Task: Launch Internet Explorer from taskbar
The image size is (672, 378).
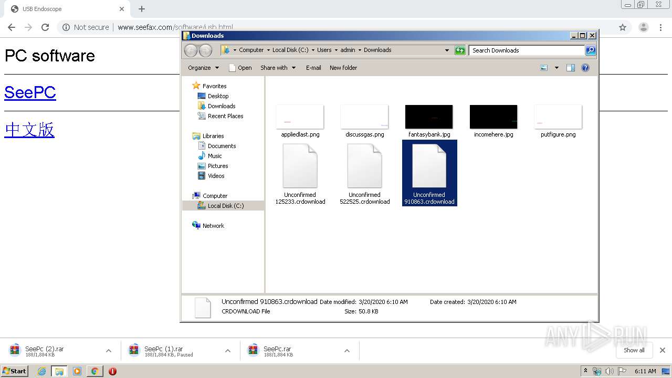Action: click(x=41, y=371)
